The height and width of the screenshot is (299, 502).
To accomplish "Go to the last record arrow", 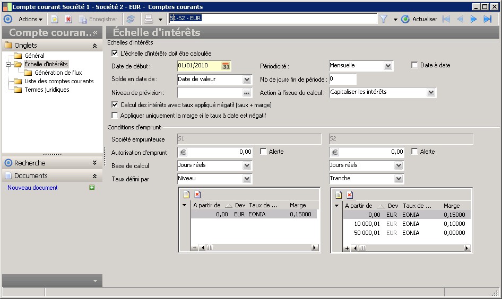I will tap(488, 19).
